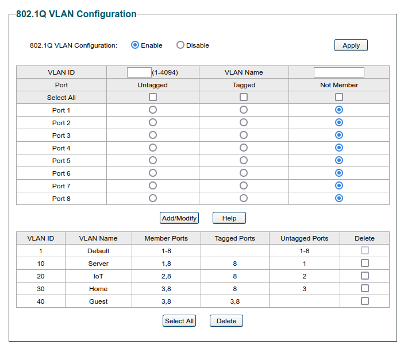Check Select All Not Member checkbox
404x356 pixels.
[x=339, y=97]
